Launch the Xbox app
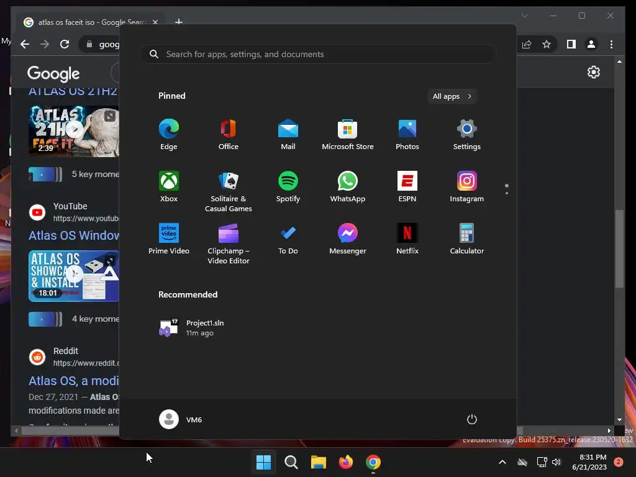The height and width of the screenshot is (477, 636). tap(169, 187)
